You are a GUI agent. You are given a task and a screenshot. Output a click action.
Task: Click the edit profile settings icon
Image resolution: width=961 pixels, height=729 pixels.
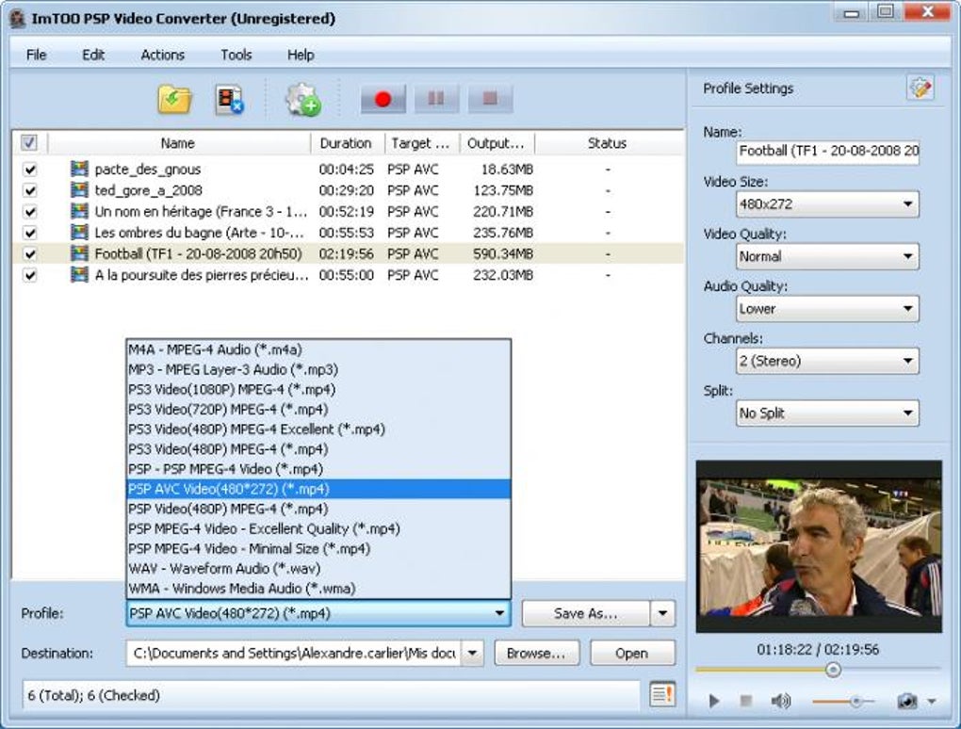click(920, 89)
